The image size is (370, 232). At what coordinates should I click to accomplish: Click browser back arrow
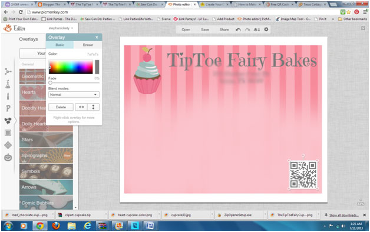[6, 12]
